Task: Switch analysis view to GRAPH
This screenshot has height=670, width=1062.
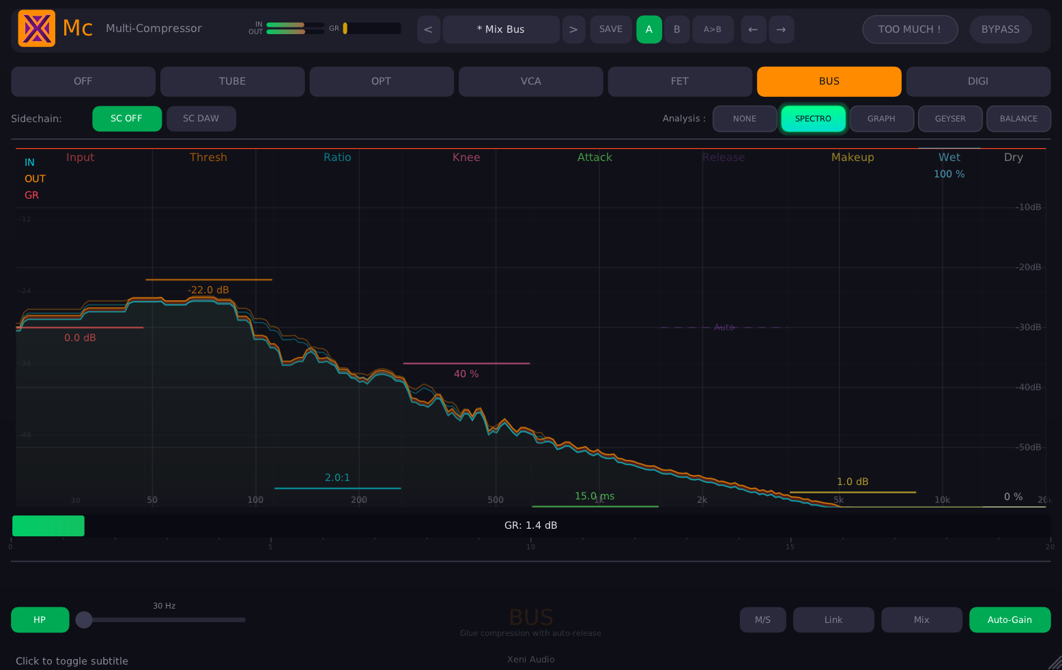Action: click(x=881, y=118)
